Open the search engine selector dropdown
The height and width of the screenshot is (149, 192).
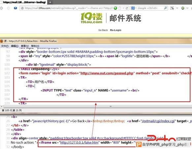coord(134,8)
